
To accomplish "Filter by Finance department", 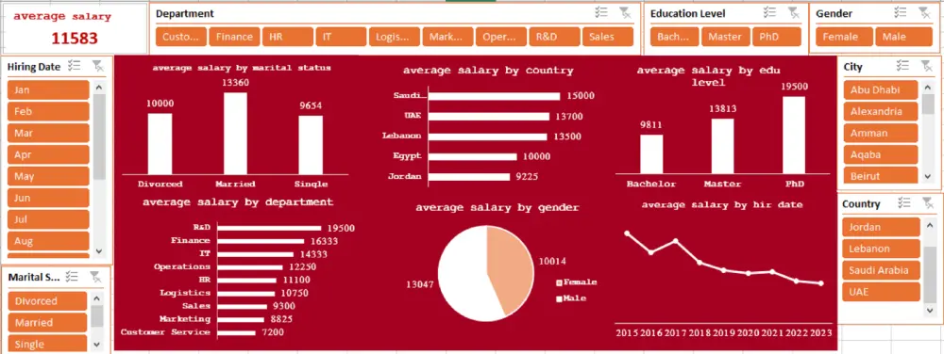I will coord(234,37).
